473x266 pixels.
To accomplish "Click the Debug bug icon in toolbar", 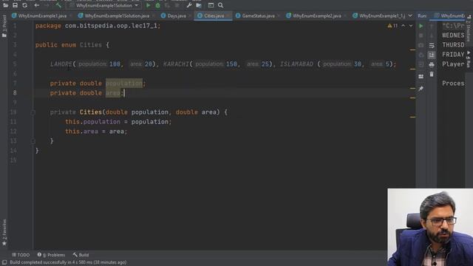I will (x=157, y=5).
